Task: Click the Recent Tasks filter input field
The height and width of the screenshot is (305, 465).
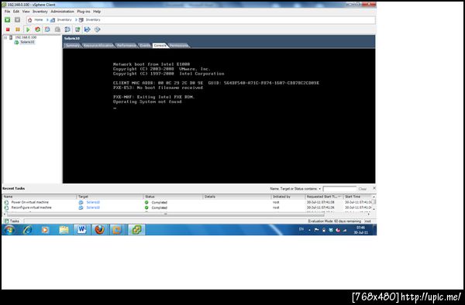Action: (339, 189)
